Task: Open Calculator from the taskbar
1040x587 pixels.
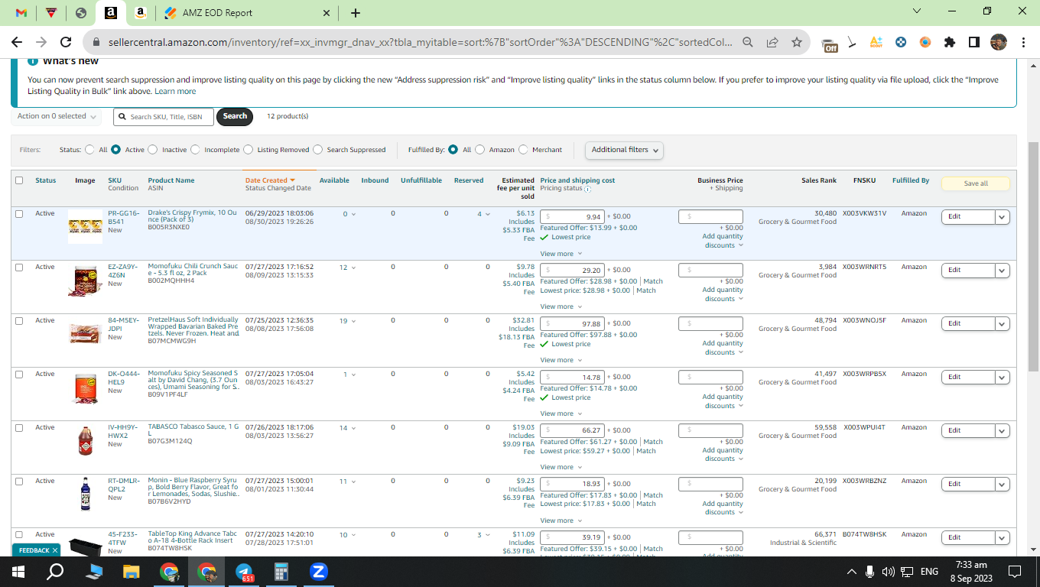Action: click(x=281, y=571)
